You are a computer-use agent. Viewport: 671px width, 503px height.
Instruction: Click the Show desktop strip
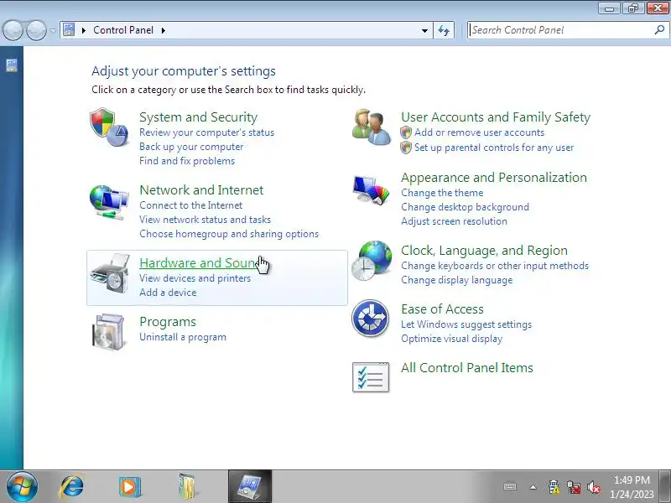coord(665,487)
